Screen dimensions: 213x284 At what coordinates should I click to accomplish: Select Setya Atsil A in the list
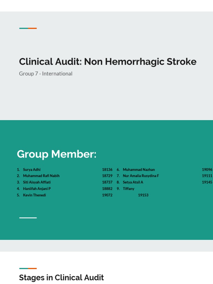[x=133, y=182]
